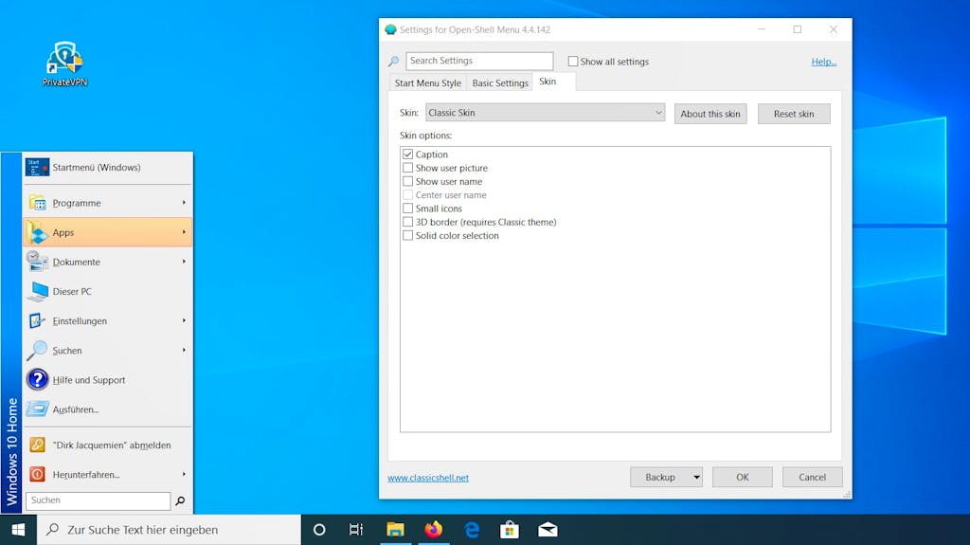Launch Firefox from taskbar

point(434,530)
